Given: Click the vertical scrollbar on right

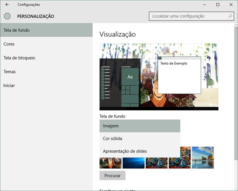Looking at the screenshot, I should coord(236,93).
